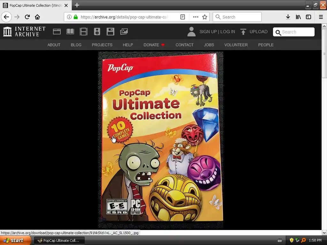Show site information via the info icon
Viewport: 327px width, 245px height.
coord(69,17)
